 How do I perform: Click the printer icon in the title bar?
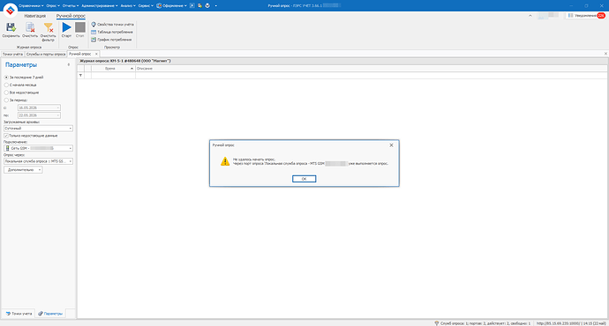point(207,5)
